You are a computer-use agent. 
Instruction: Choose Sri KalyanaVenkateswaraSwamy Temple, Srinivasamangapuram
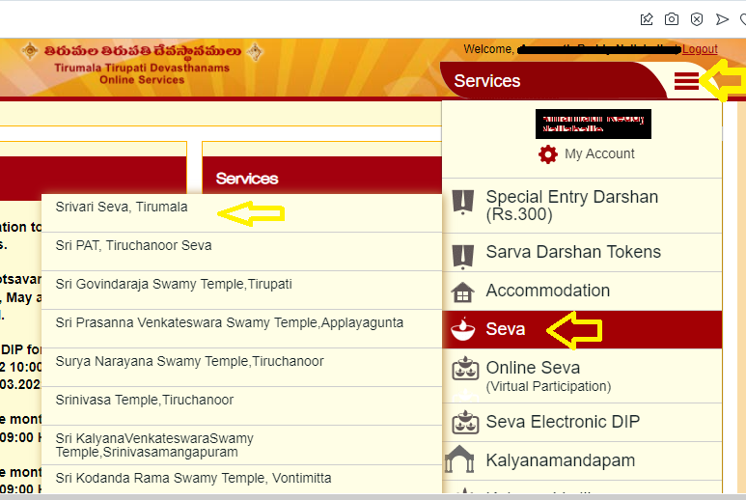(x=241, y=445)
